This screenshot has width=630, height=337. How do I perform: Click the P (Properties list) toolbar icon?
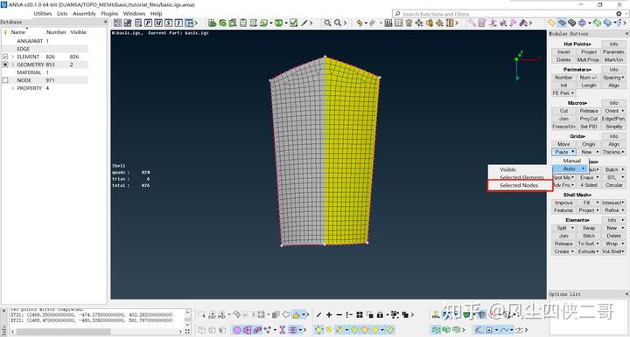point(148,24)
